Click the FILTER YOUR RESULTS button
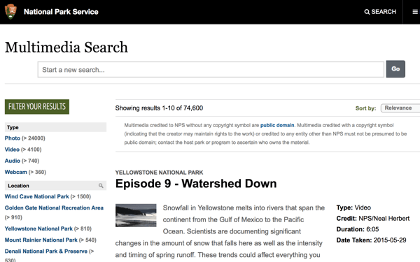Viewport: 420px width, 262px height. pyautogui.click(x=37, y=107)
